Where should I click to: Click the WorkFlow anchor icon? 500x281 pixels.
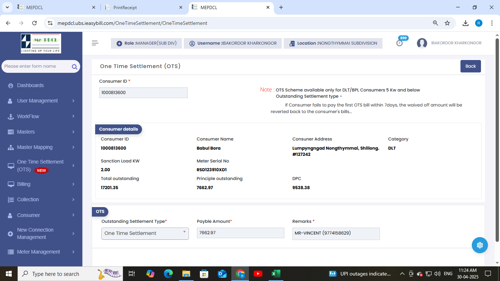pyautogui.click(x=11, y=116)
